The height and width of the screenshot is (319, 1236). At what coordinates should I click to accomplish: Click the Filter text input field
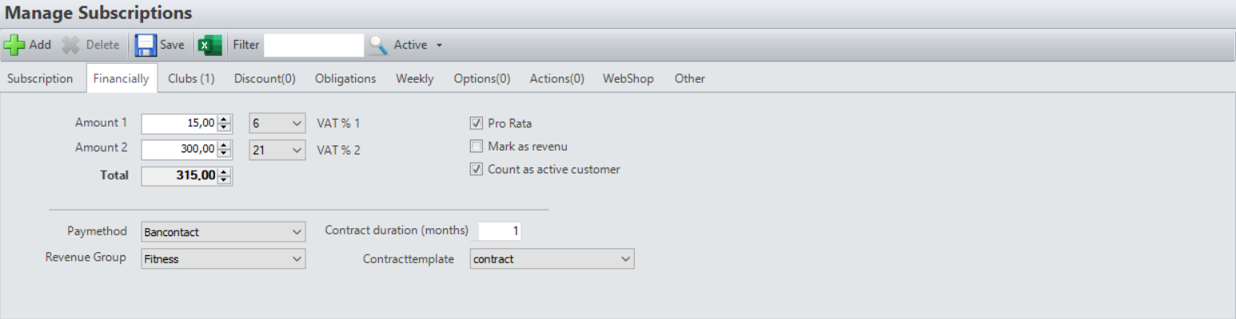pyautogui.click(x=313, y=45)
